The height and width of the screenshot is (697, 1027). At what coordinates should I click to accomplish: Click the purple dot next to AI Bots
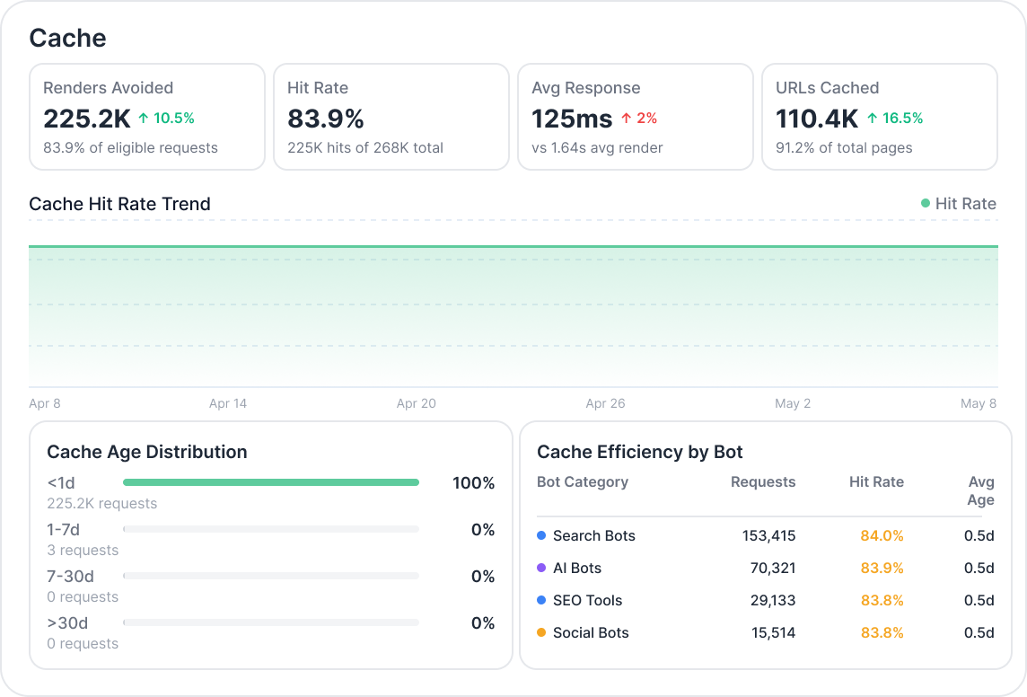[x=541, y=568]
